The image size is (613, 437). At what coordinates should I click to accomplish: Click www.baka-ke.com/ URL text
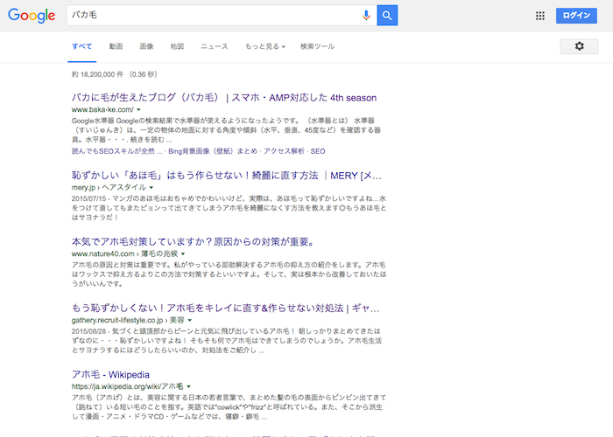[102, 109]
